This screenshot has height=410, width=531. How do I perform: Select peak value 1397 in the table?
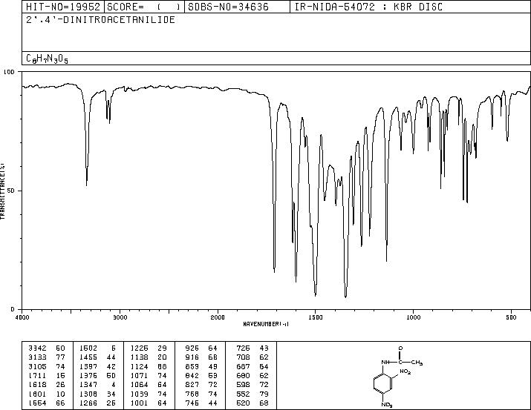(x=88, y=366)
